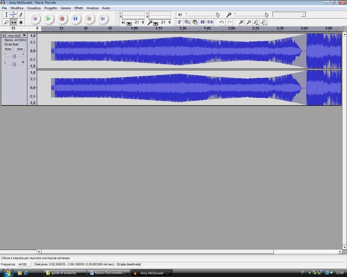Image resolution: width=347 pixels, height=277 pixels.
Task: Redo the last undone action
Action: 229,22
